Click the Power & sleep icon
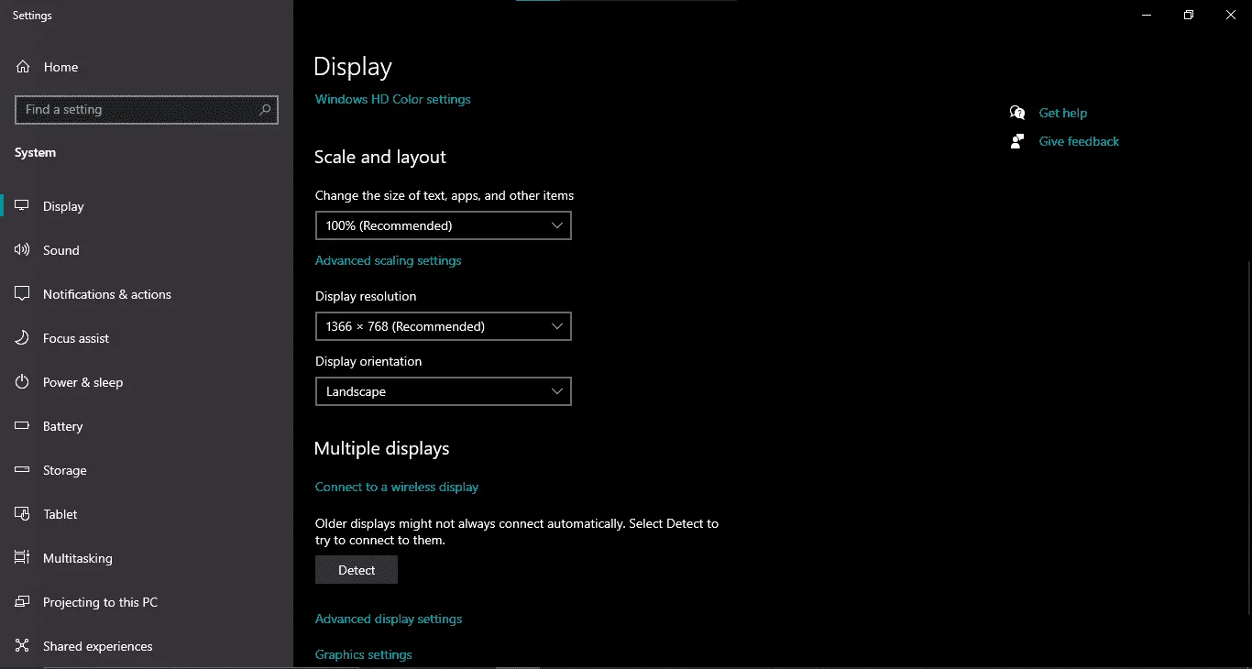Viewport: 1252px width, 669px height. 23,382
